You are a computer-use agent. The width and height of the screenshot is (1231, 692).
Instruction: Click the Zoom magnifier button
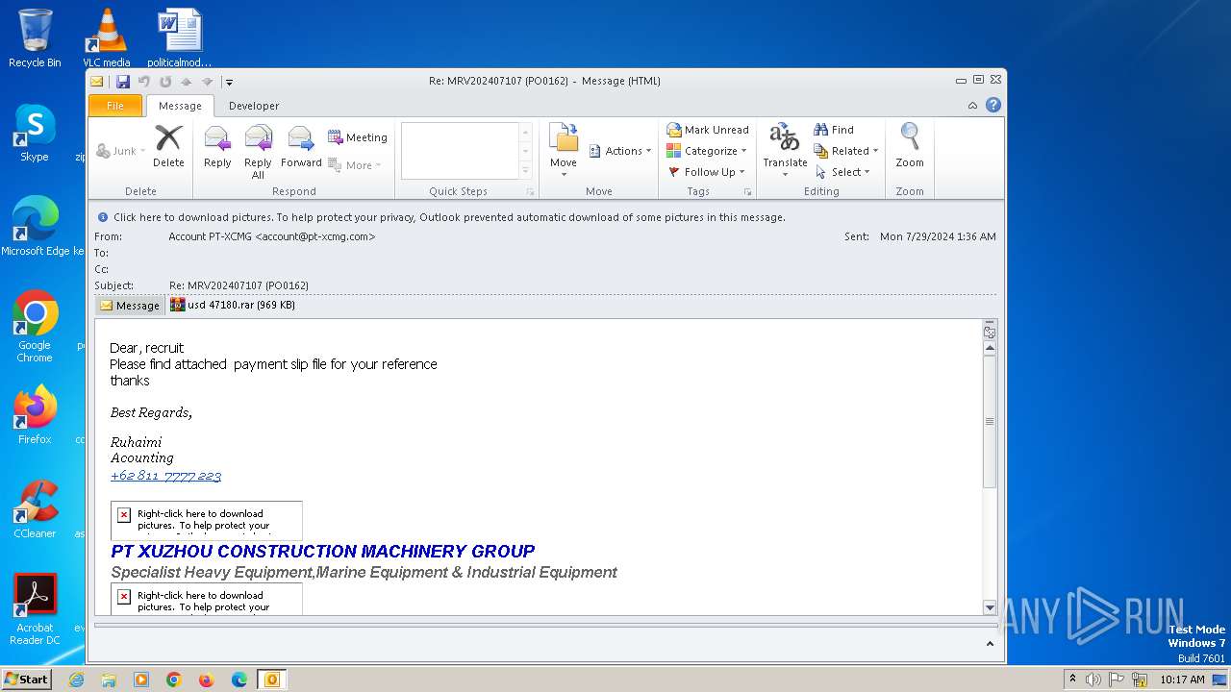coord(910,146)
